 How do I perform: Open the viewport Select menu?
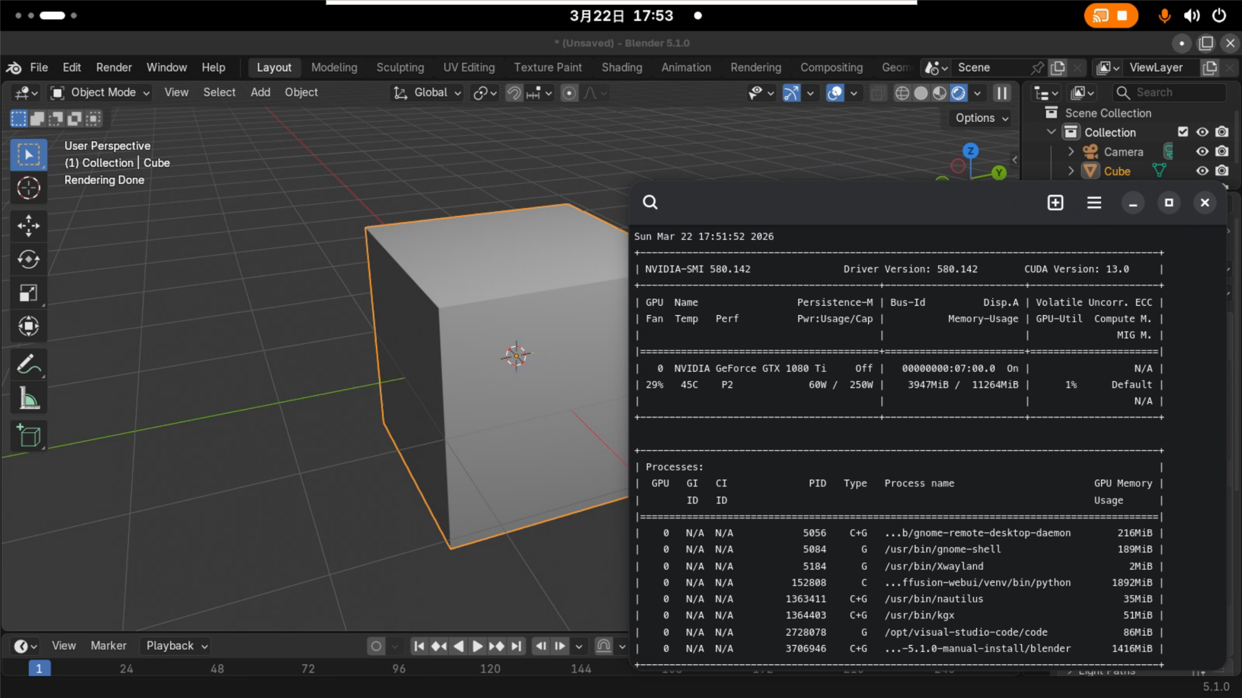coord(219,92)
